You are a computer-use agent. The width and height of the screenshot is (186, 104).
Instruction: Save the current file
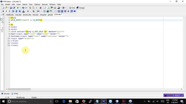point(11,8)
